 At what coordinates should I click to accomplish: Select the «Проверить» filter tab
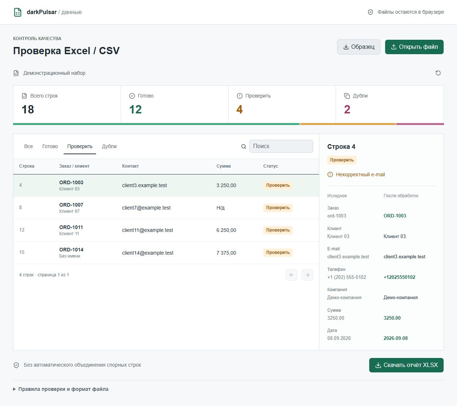80,146
